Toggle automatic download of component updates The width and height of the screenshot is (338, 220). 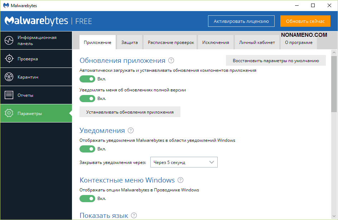[x=87, y=79]
